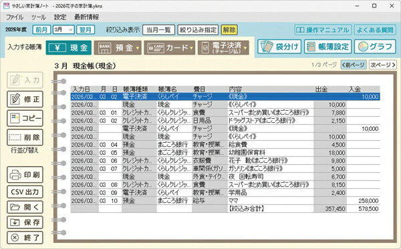
Task: Open the 最新情報 menu
Action: pos(86,17)
